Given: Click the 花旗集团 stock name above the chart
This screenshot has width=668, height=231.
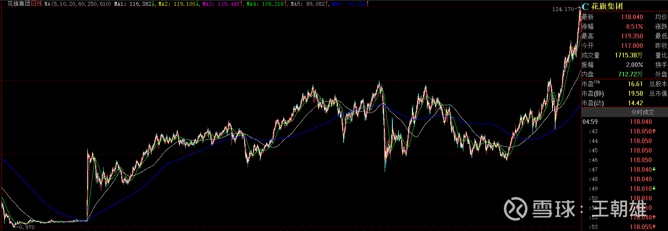Looking at the screenshot, I should [19, 3].
